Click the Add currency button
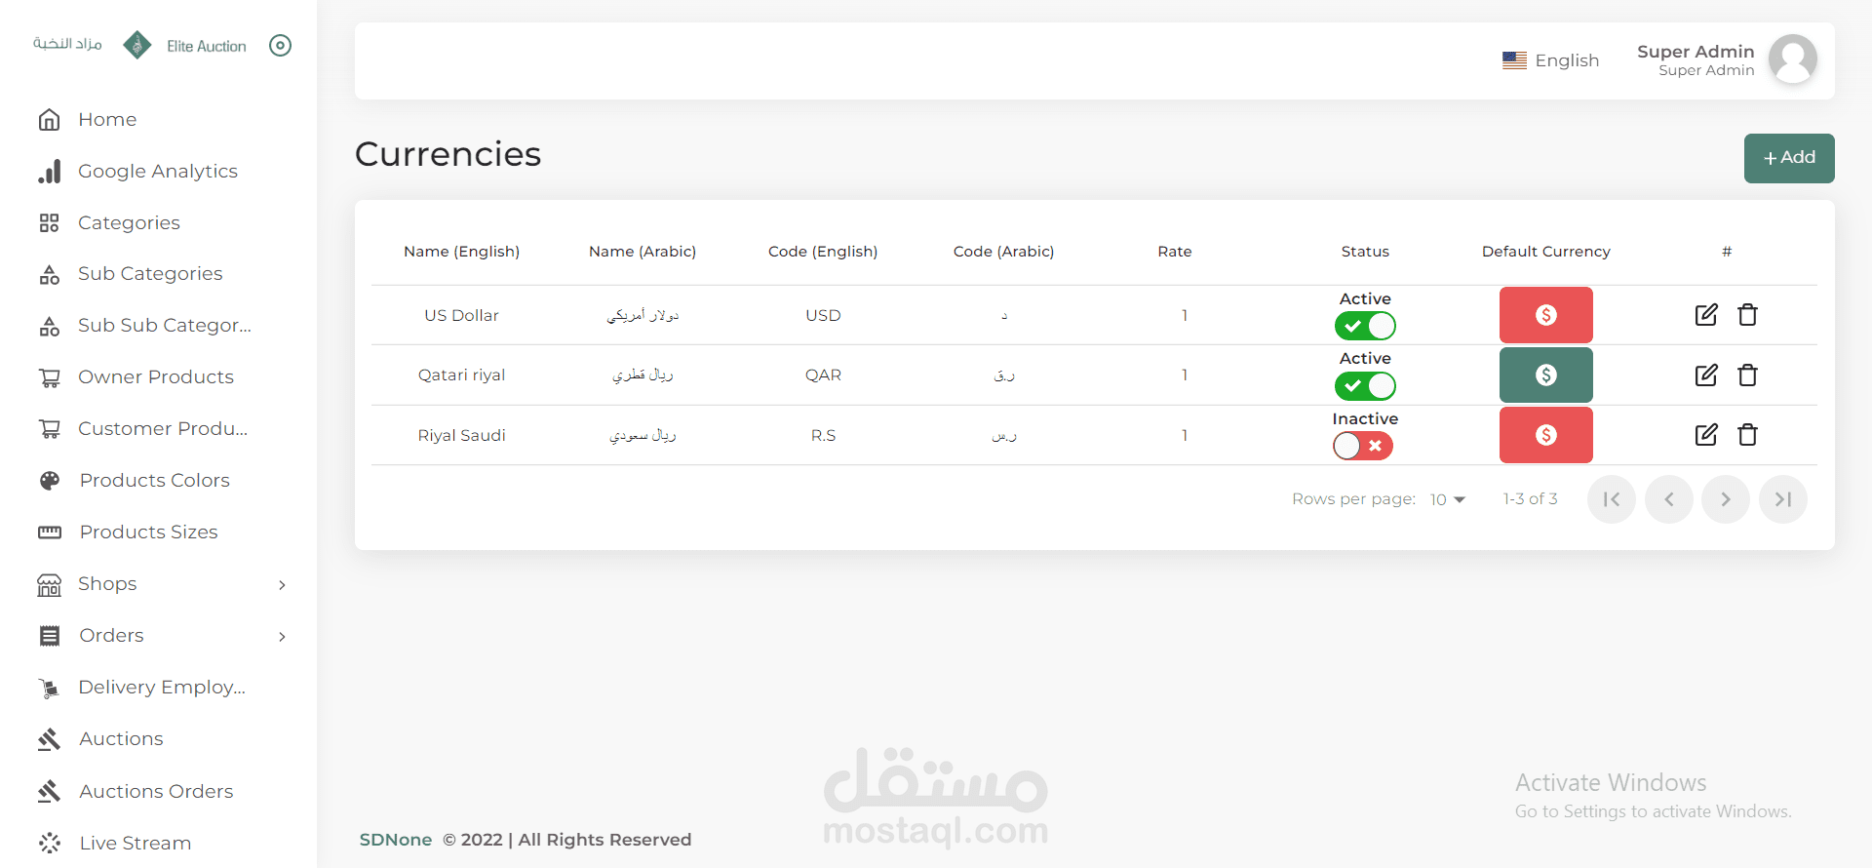This screenshot has width=1872, height=868. pyautogui.click(x=1789, y=158)
